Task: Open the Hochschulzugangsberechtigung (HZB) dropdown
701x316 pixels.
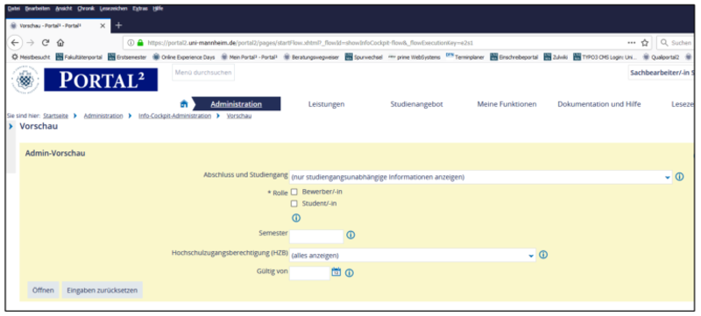Action: pyautogui.click(x=413, y=256)
